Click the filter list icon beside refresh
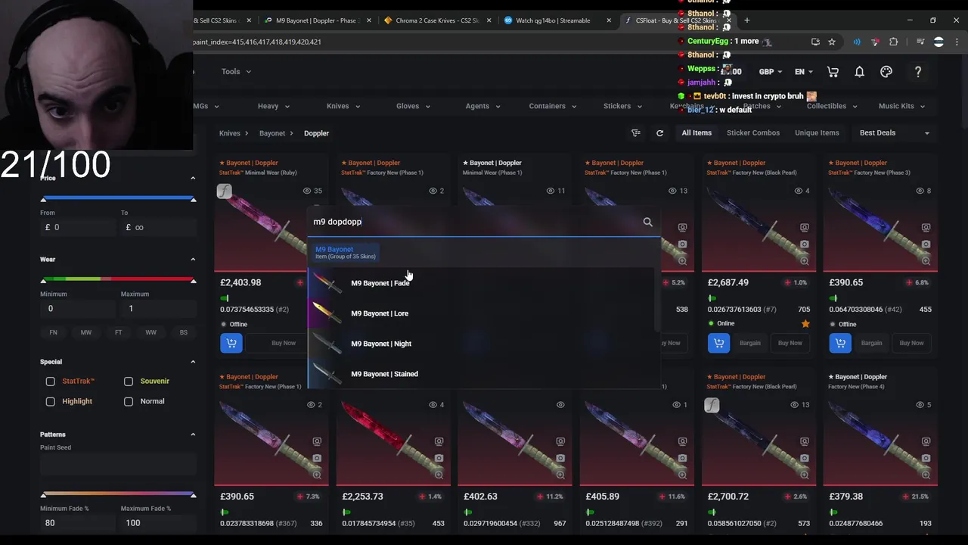Viewport: 968px width, 545px height. (x=636, y=133)
